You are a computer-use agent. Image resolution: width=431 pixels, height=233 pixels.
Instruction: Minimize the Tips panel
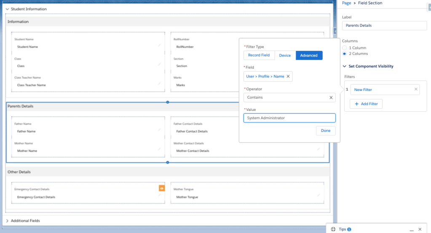tap(411, 229)
